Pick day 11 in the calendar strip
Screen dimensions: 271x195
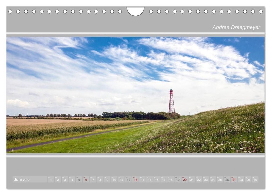click(x=121, y=179)
